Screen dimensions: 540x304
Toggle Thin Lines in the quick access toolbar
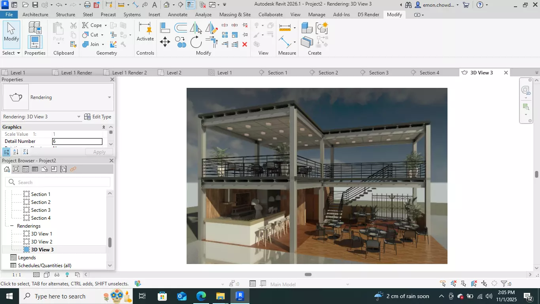point(191,5)
